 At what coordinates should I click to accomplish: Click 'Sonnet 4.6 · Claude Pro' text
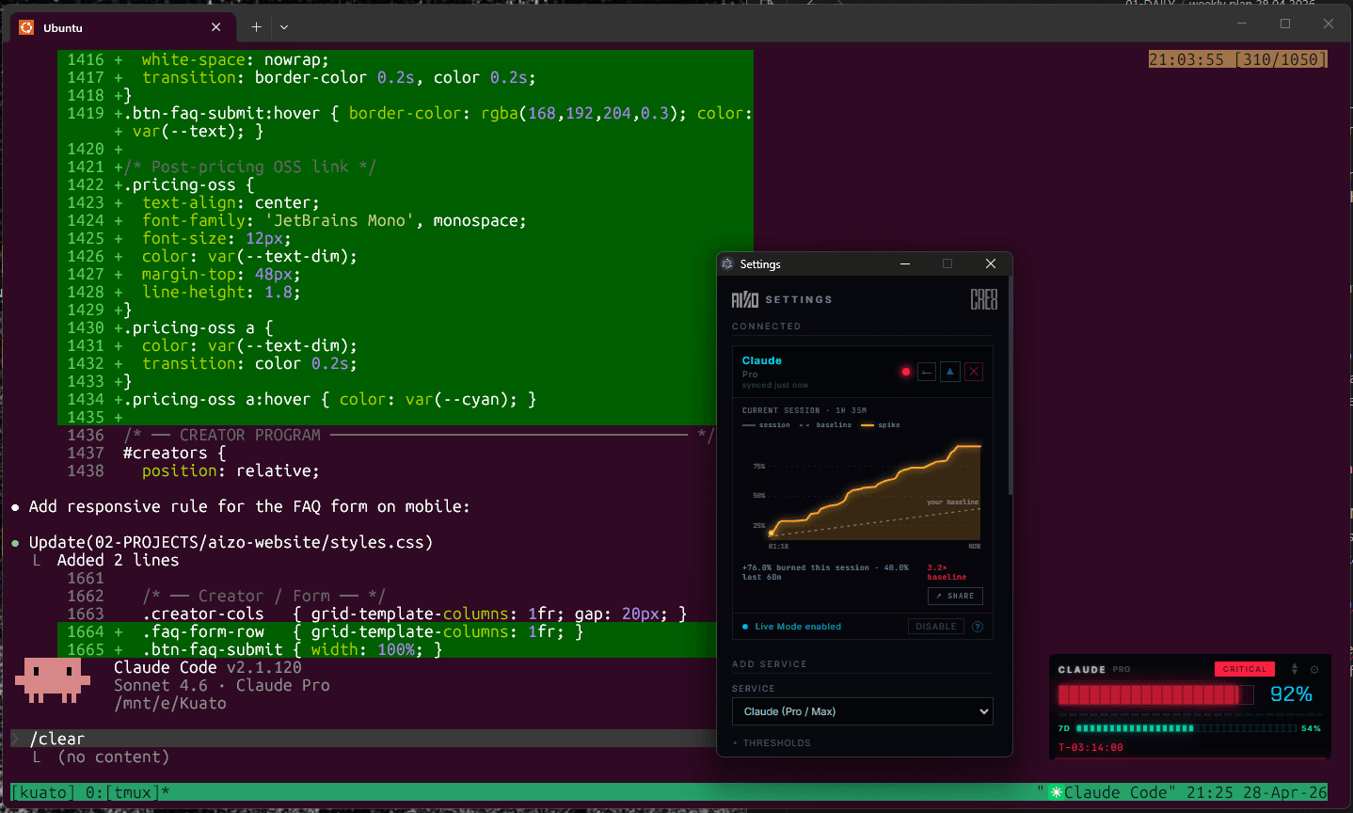click(x=221, y=685)
